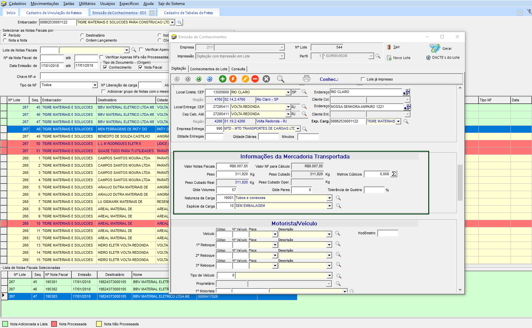This screenshot has width=532, height=328.
Task: Click the Qtde Volumes input field
Action: [226, 190]
